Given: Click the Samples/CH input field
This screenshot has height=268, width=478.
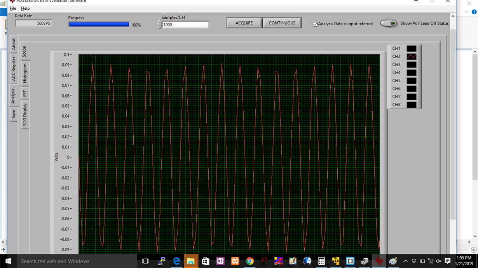Looking at the screenshot, I should 185,25.
